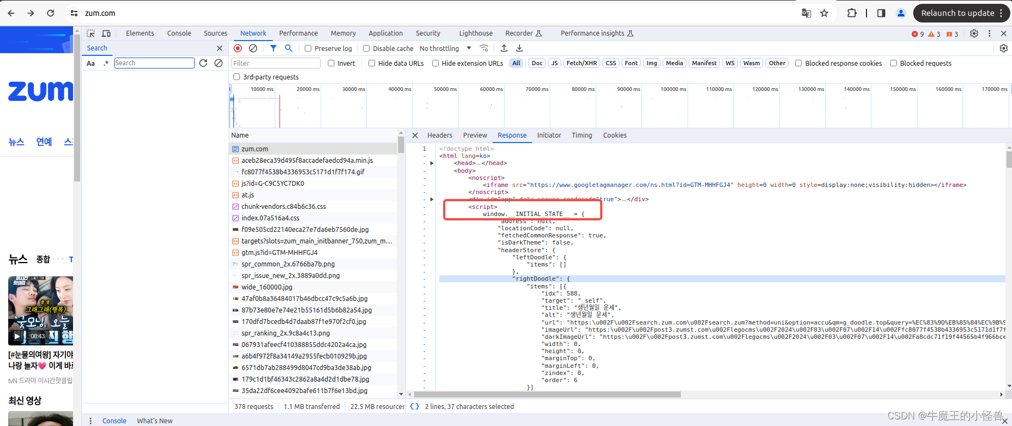Select chunk-vendors.c84b6c36.css request row

pos(313,207)
